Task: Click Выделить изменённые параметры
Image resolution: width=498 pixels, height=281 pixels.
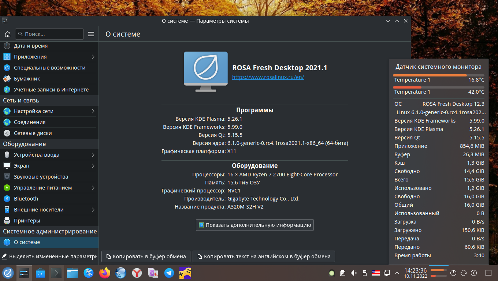Action: click(49, 256)
